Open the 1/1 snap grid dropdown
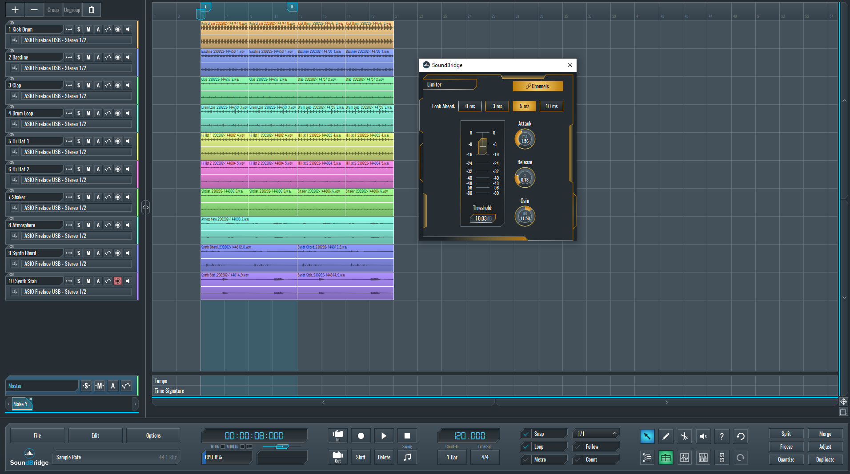The width and height of the screenshot is (850, 474). [595, 434]
